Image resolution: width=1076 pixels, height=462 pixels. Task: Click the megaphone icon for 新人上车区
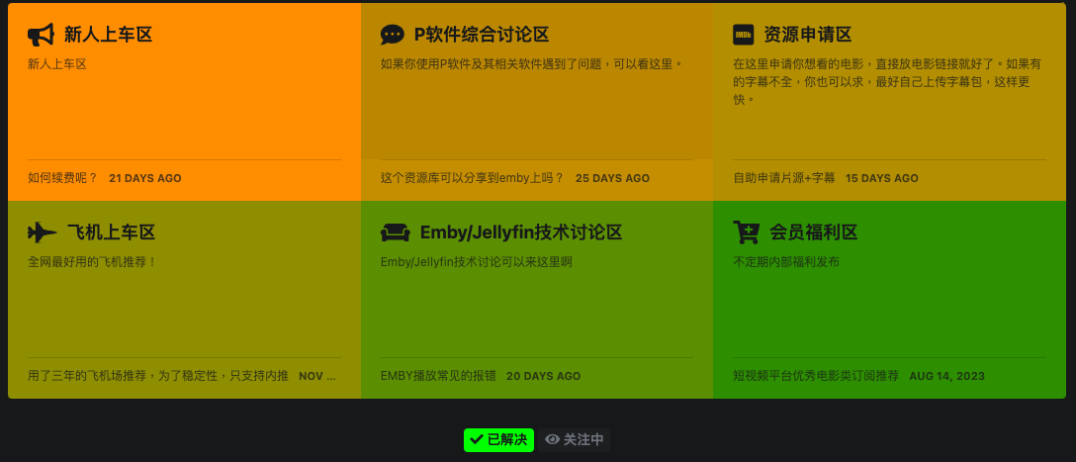[x=41, y=35]
